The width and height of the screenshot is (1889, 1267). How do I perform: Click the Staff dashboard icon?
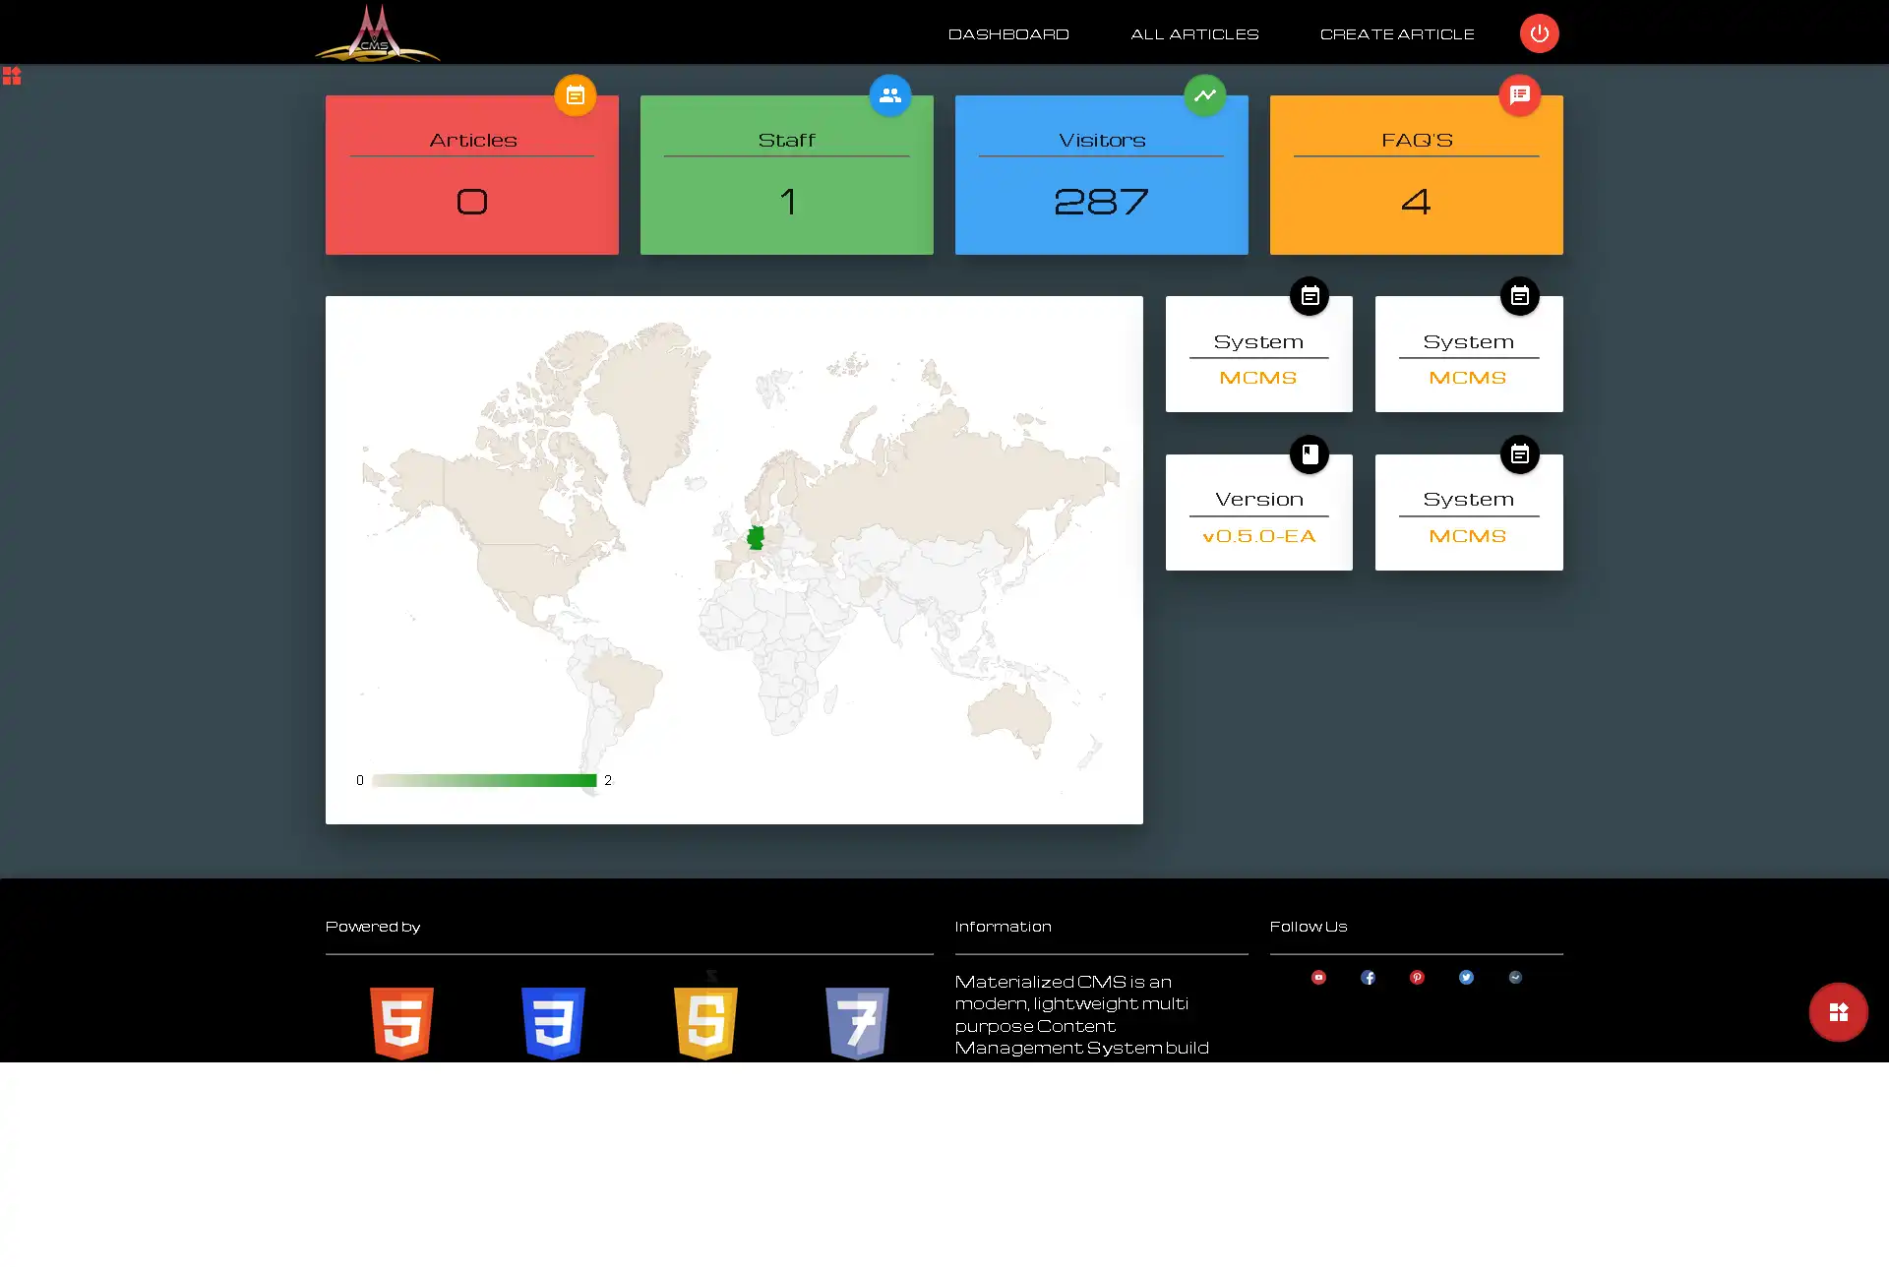point(889,94)
